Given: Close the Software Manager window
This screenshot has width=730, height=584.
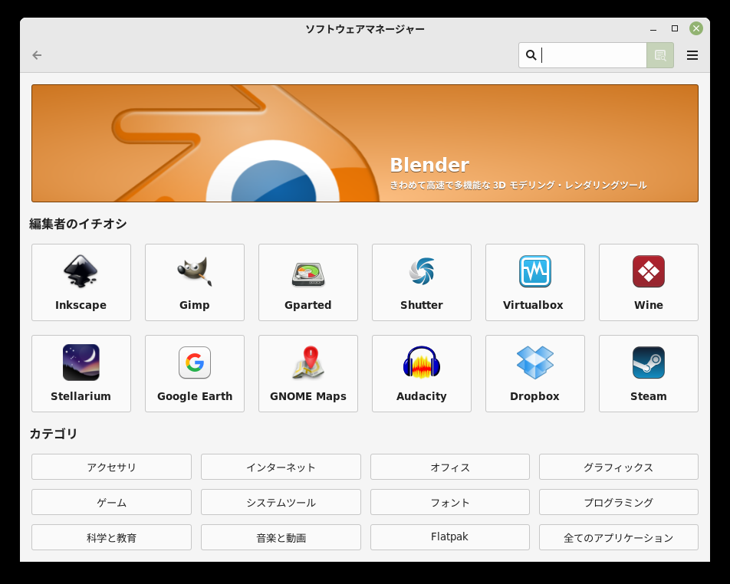Looking at the screenshot, I should click(x=696, y=28).
